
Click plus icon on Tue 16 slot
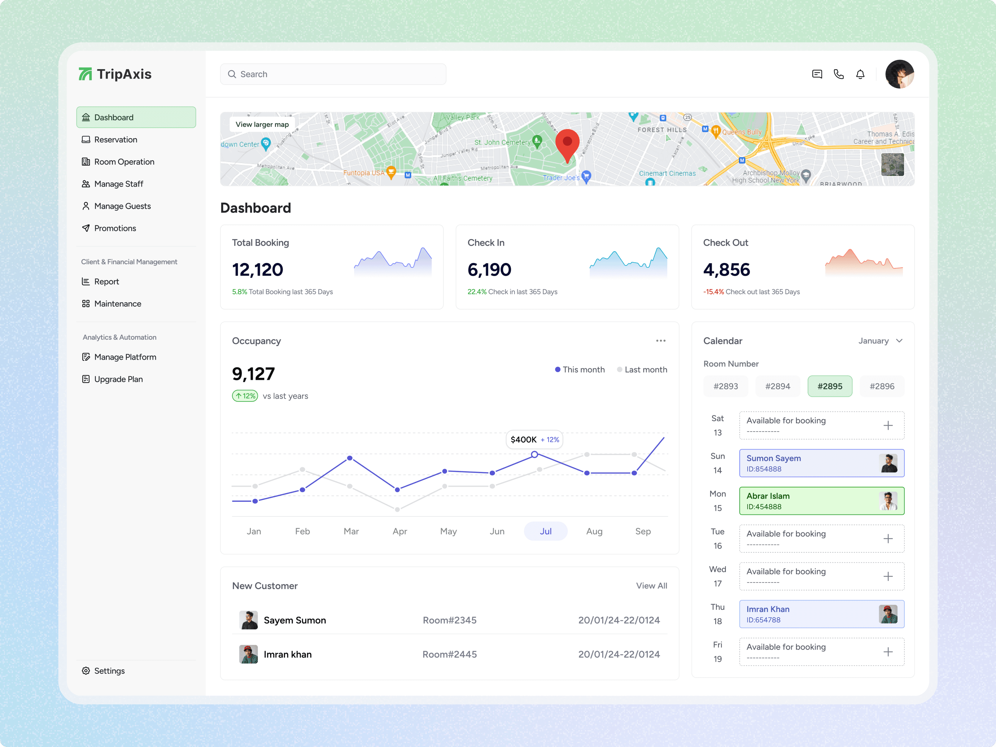(x=887, y=538)
